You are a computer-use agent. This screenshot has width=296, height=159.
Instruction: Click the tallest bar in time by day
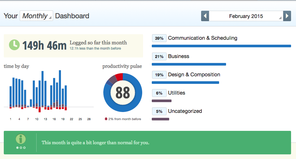pos(60,87)
